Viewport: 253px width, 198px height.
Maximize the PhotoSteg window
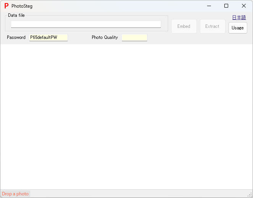(226, 6)
